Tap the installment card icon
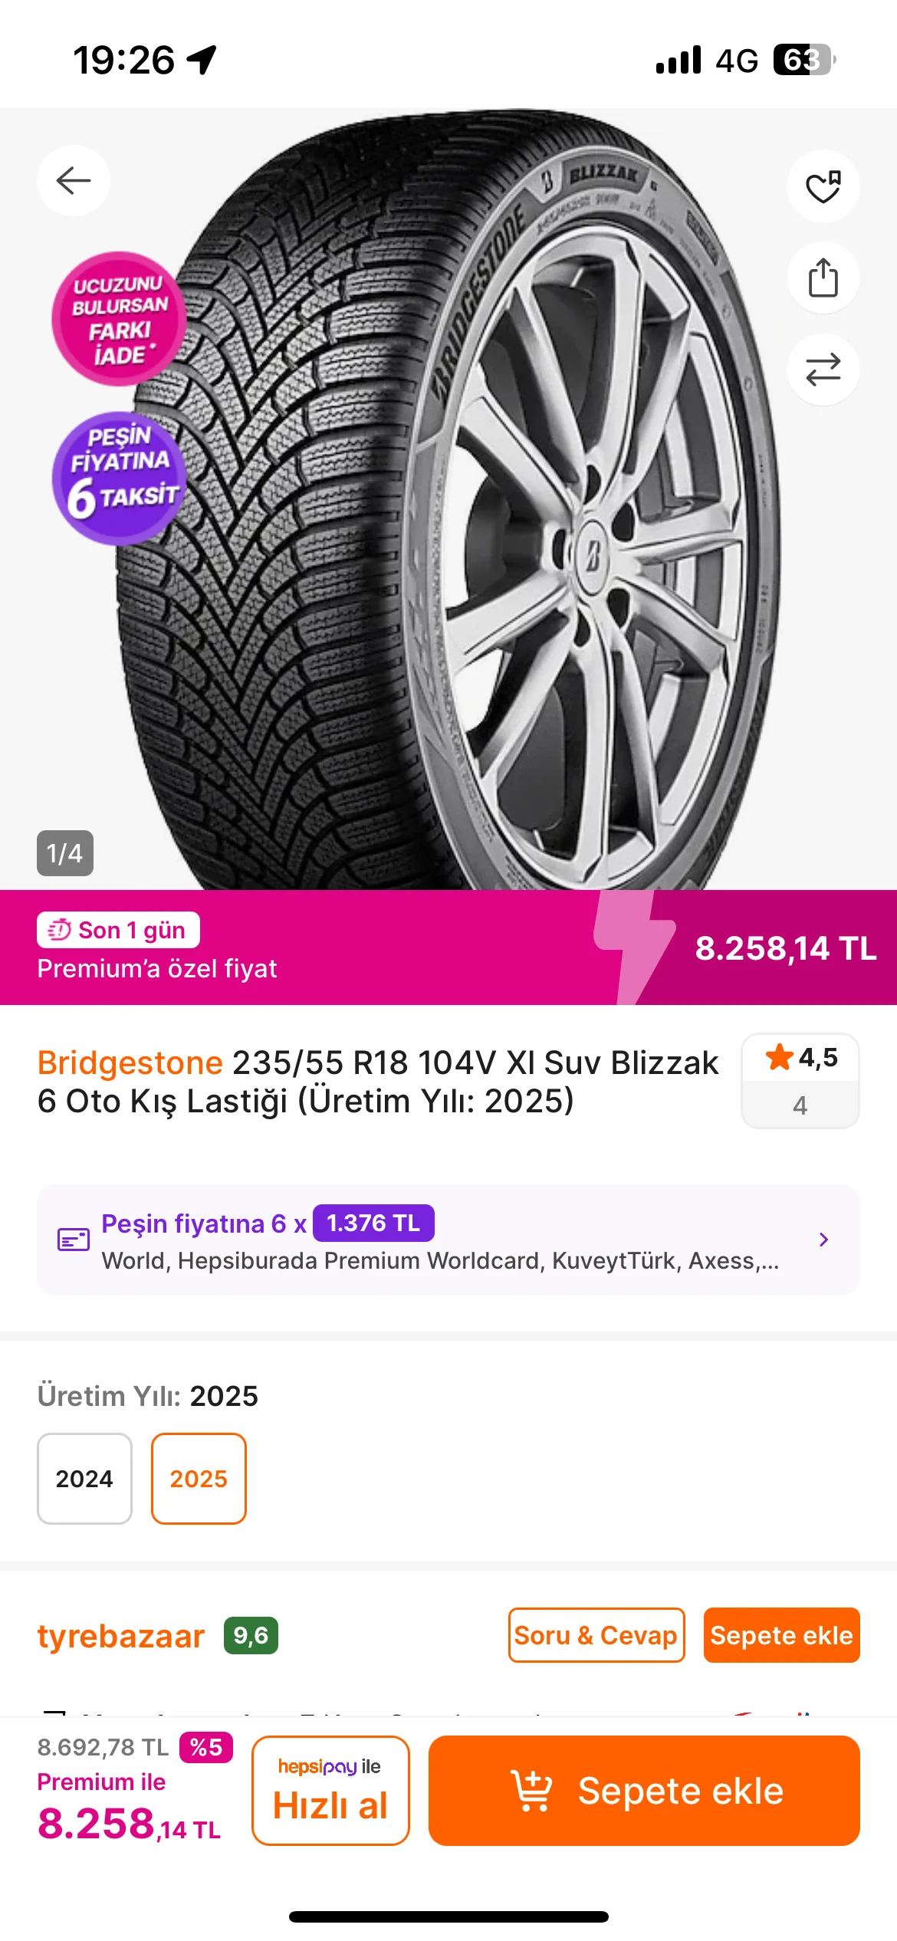 click(74, 1240)
